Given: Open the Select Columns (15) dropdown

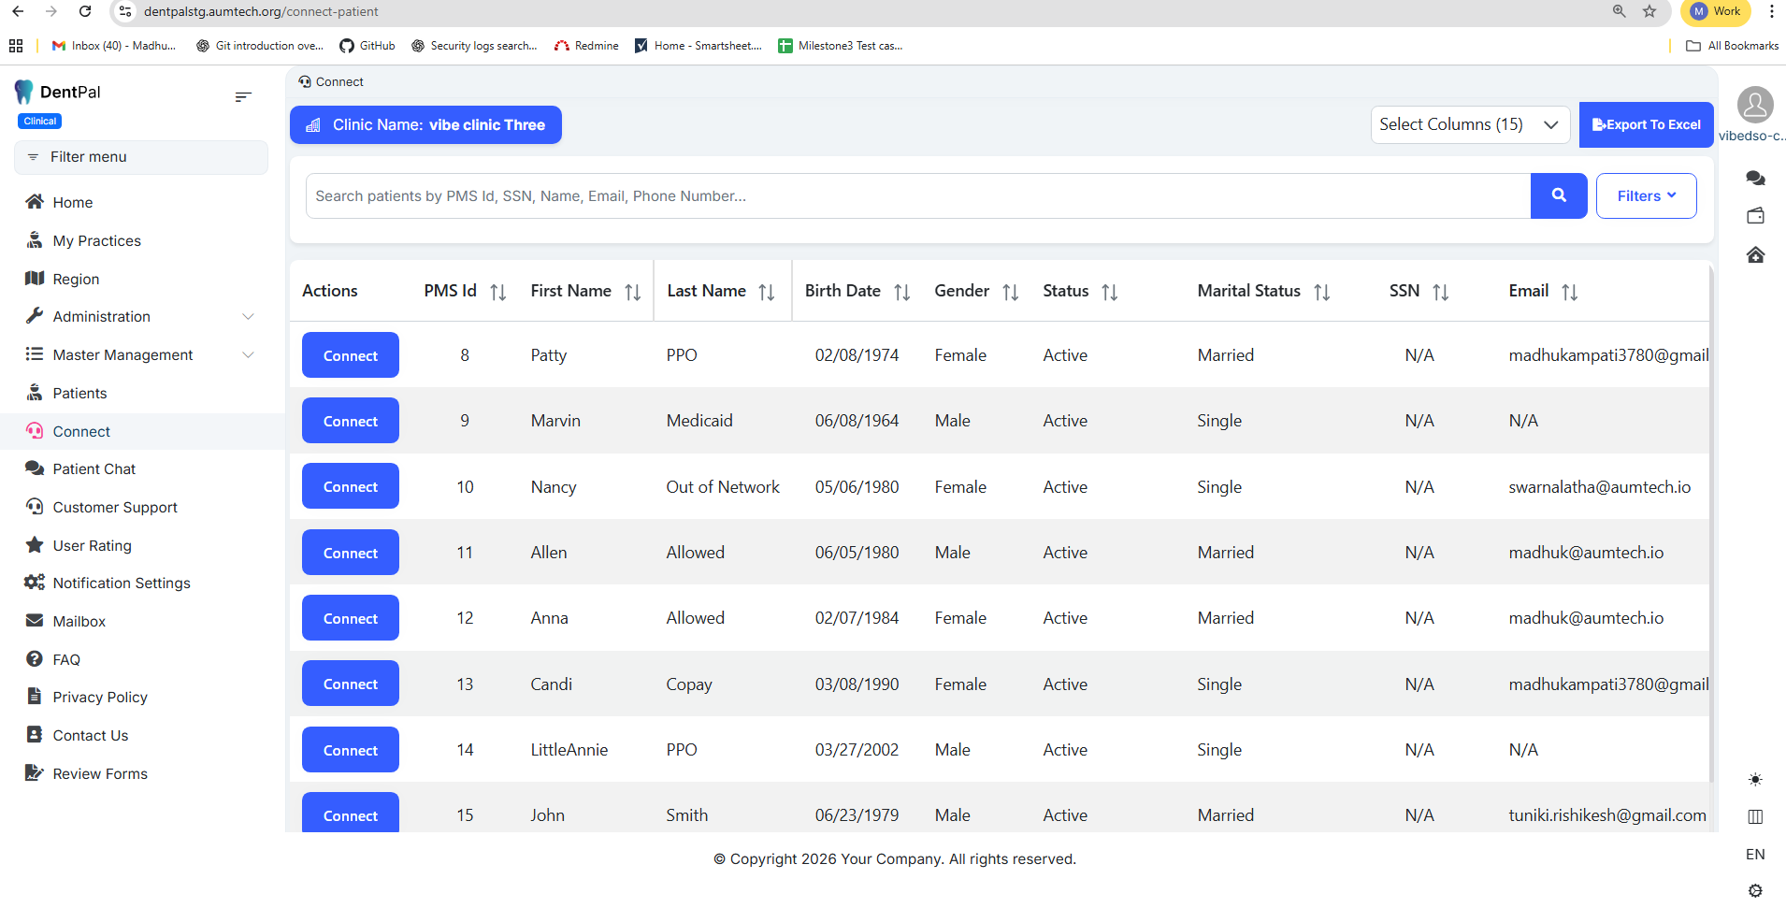Looking at the screenshot, I should [1469, 124].
